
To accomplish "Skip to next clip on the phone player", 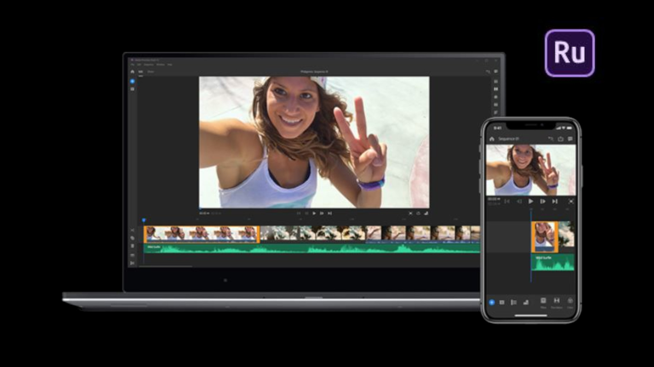I will pos(555,201).
